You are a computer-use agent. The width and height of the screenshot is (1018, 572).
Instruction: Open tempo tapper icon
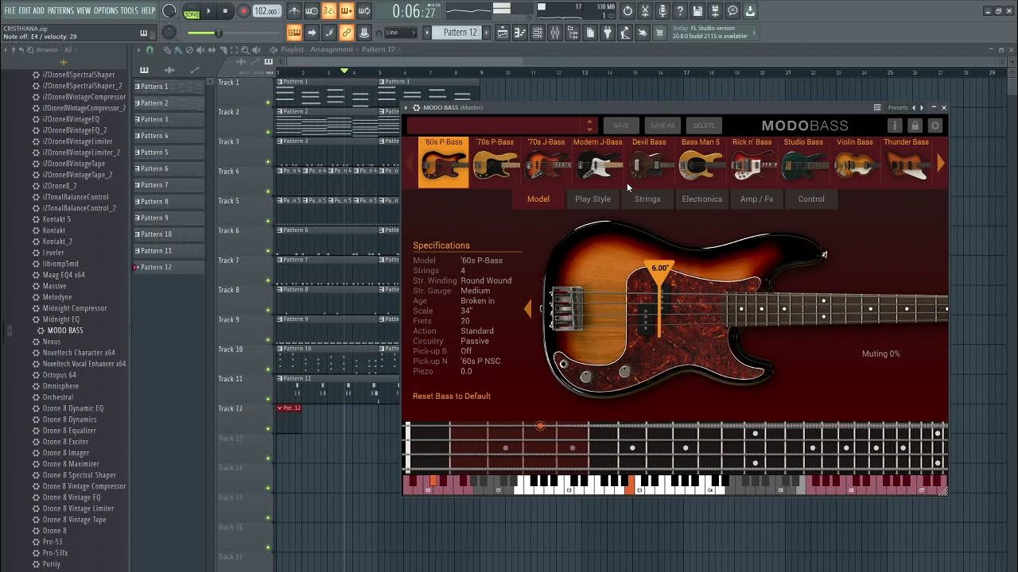pyautogui.click(x=624, y=33)
